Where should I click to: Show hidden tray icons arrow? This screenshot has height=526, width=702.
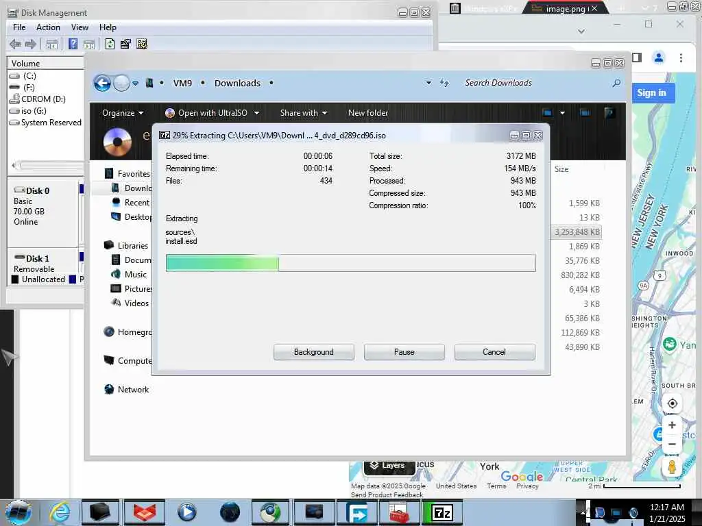(x=583, y=512)
